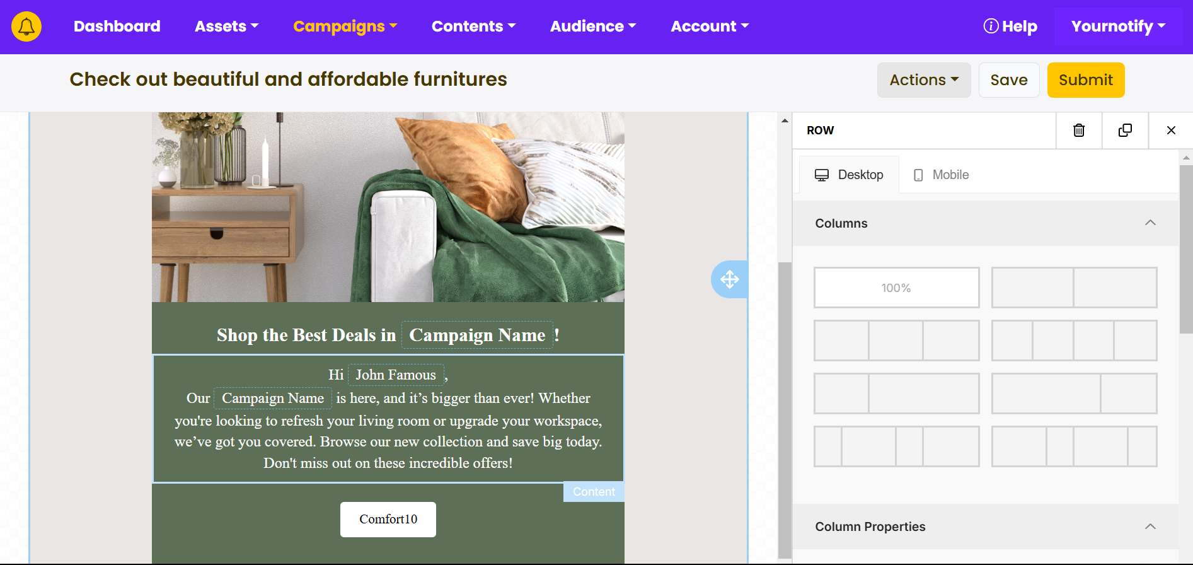Image resolution: width=1193 pixels, height=565 pixels.
Task: Delete the row with the trash icon
Action: tap(1079, 131)
